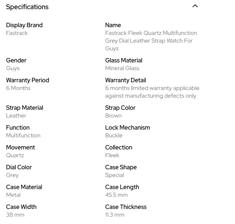The image size is (235, 224).
Task: Click the Fleek collection value
Action: [112, 155]
